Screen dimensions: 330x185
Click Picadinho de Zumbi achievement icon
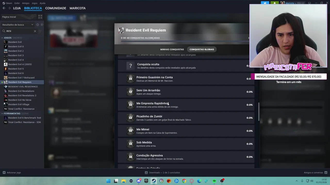click(130, 118)
